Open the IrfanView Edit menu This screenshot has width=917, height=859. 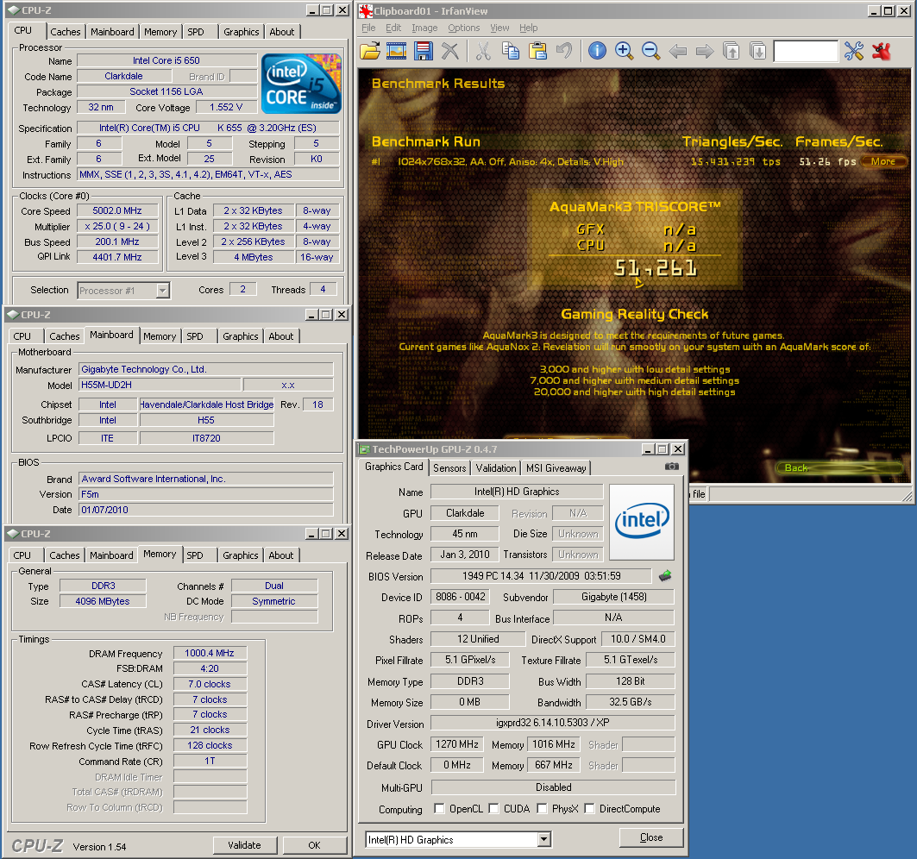393,28
